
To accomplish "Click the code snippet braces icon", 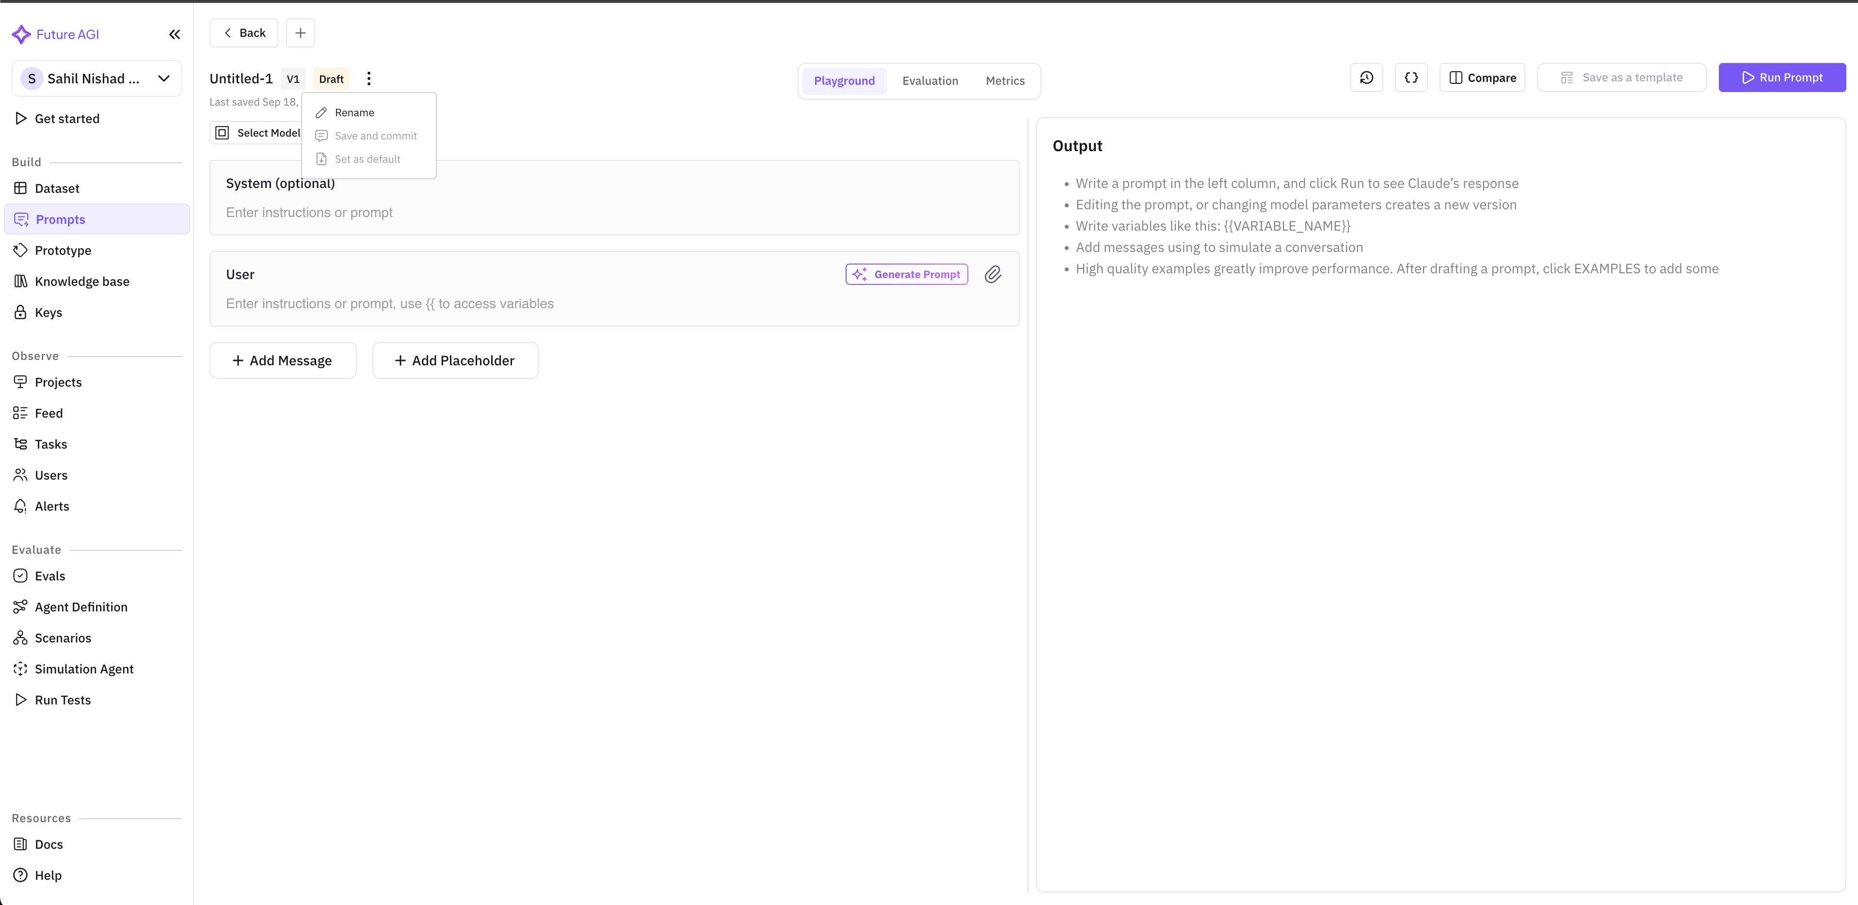I will tap(1411, 77).
